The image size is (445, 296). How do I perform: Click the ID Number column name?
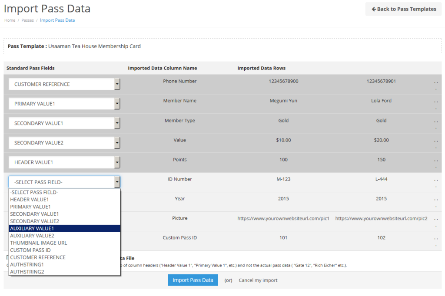pyautogui.click(x=179, y=179)
